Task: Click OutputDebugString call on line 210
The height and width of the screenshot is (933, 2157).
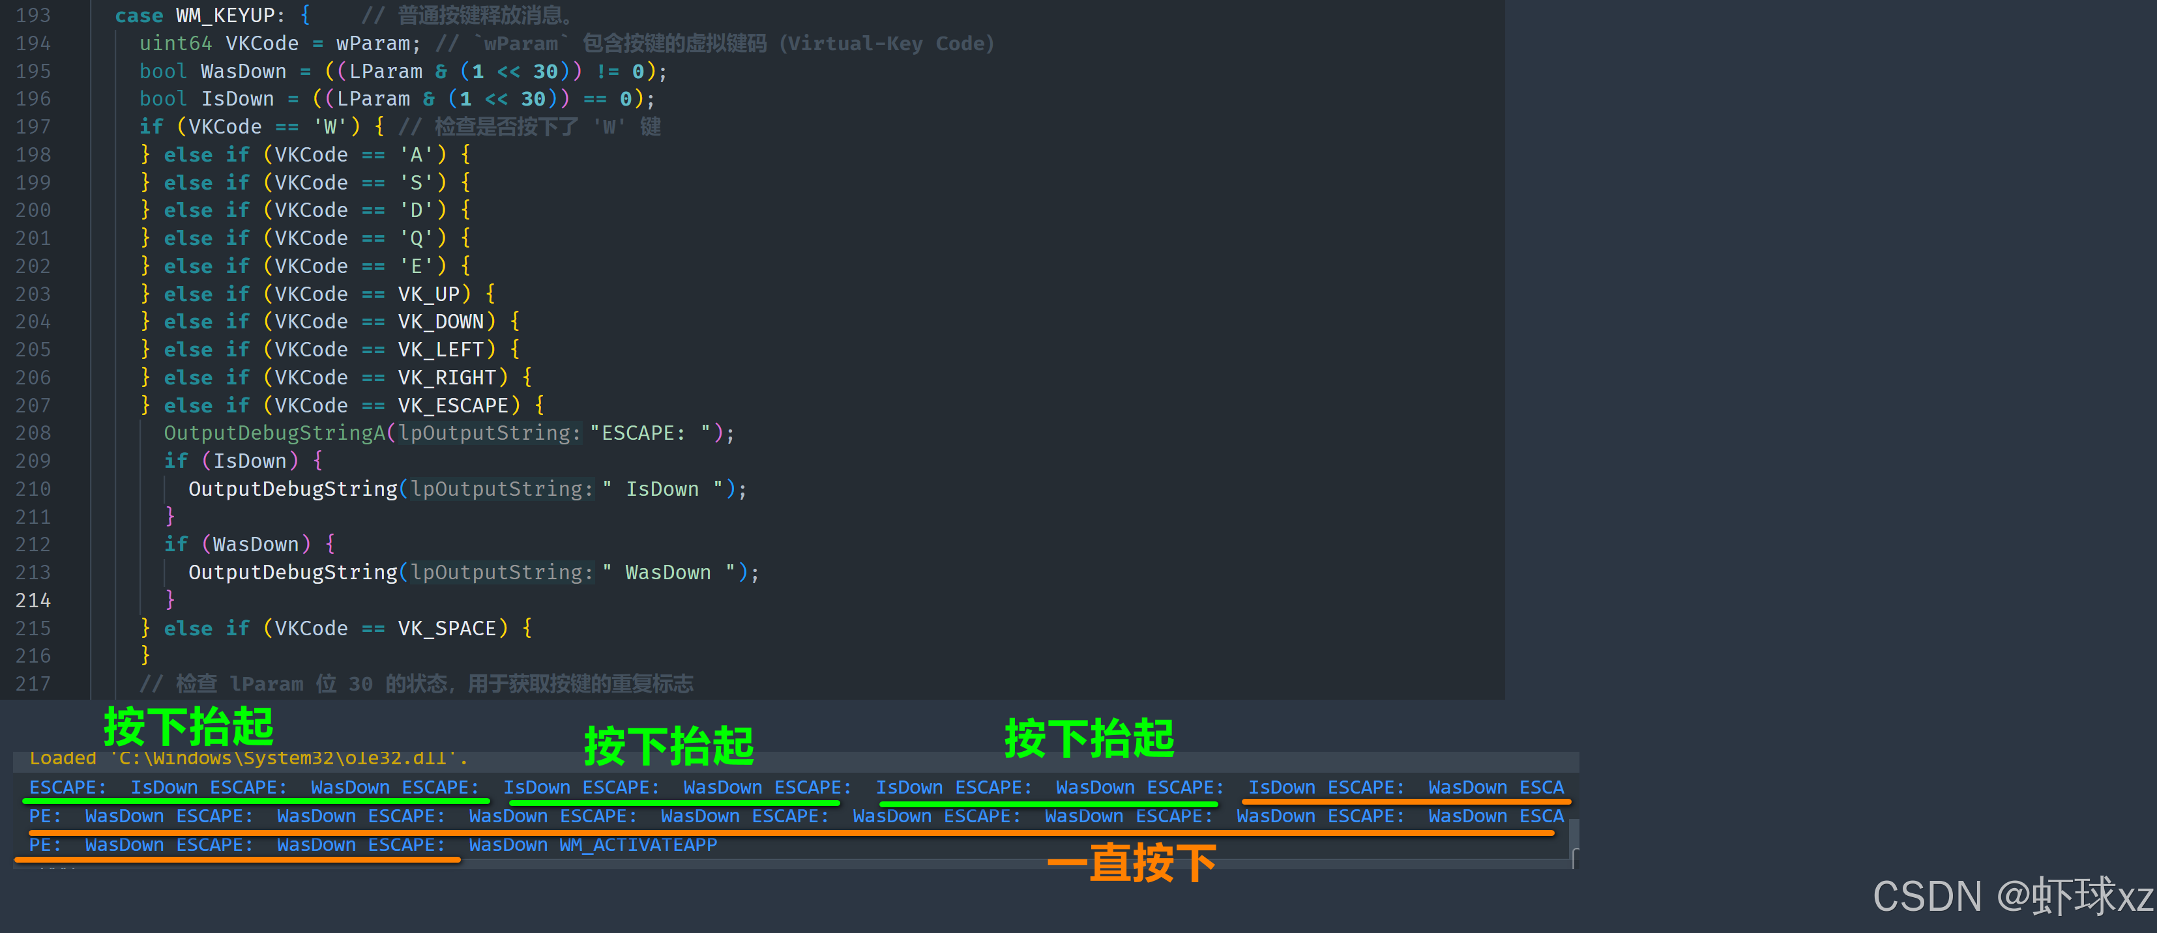Action: tap(293, 489)
